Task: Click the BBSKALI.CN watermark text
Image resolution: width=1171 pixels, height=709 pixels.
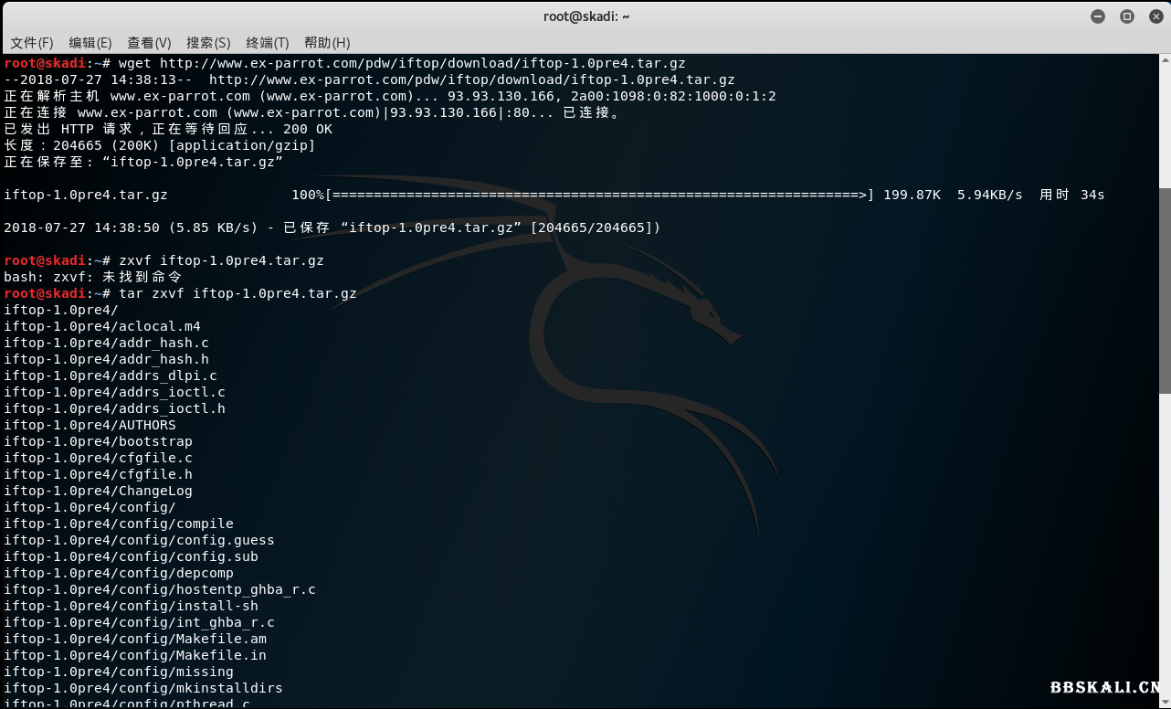Action: (1104, 687)
